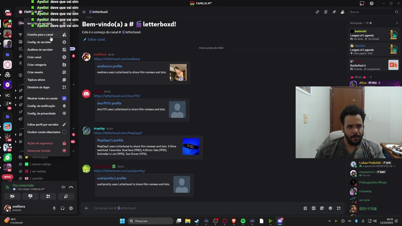Click MayDay2 embed blue thumbnail
Image resolution: width=402 pixels, height=226 pixels.
[191, 147]
